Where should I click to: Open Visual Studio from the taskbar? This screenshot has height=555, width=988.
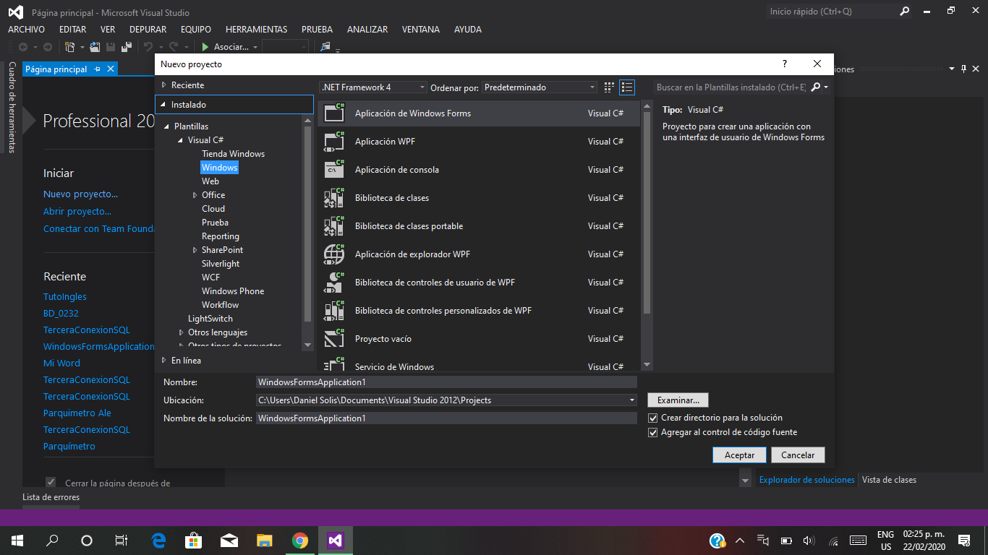(x=334, y=540)
